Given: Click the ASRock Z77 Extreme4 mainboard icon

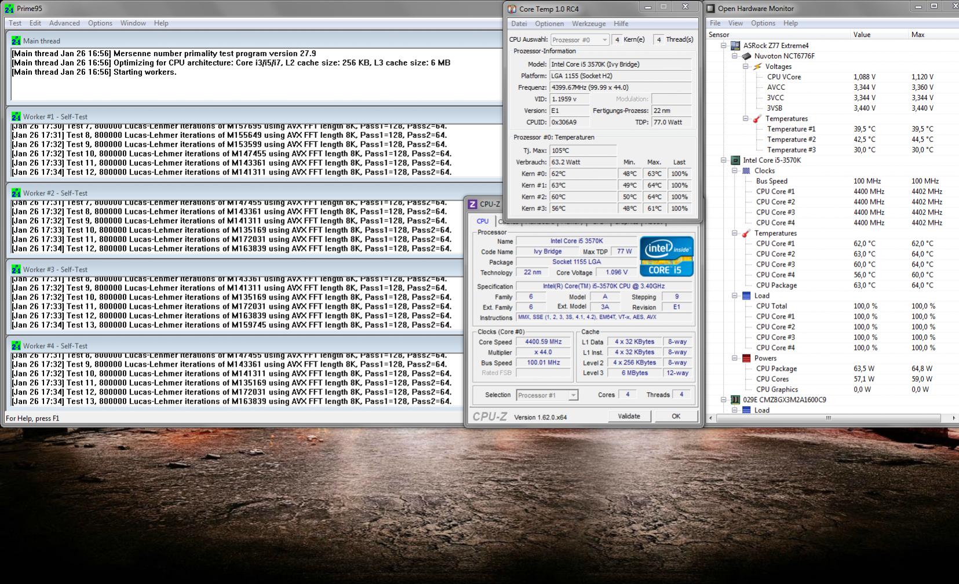Looking at the screenshot, I should click(x=735, y=46).
